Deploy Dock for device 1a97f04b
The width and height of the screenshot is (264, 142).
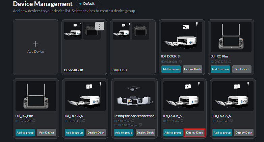[x=244, y=133]
